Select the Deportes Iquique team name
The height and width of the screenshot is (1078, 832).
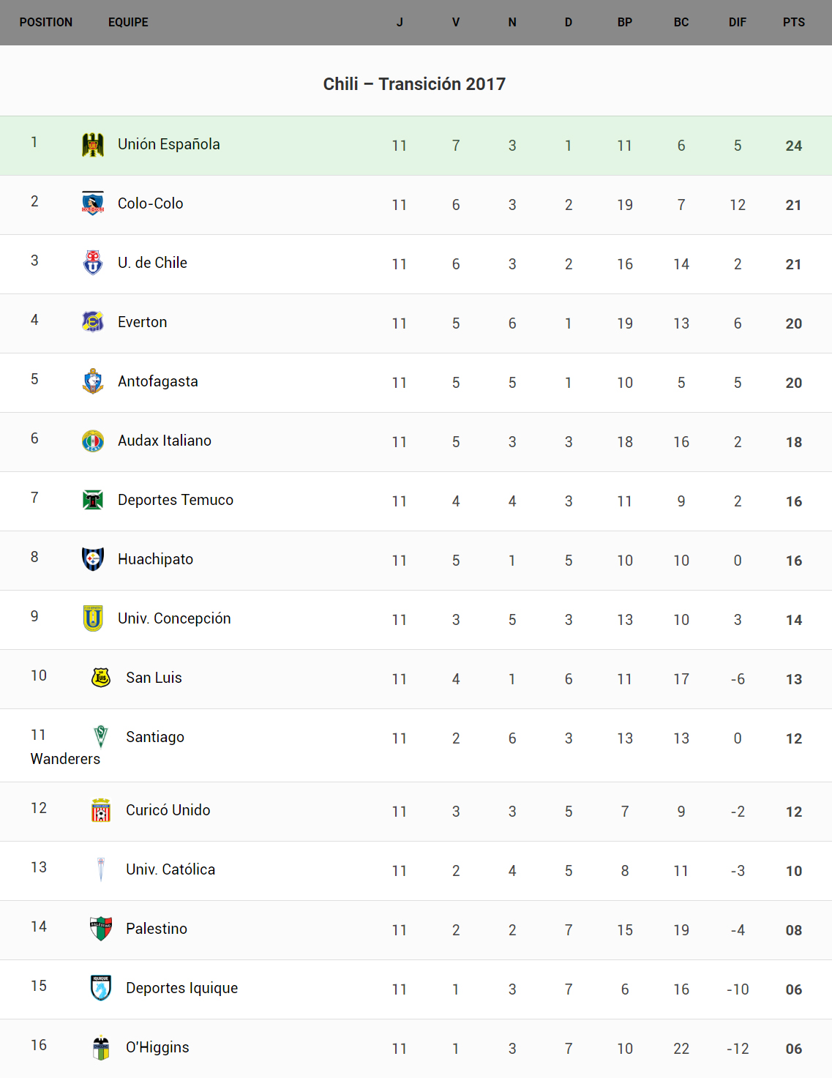click(x=181, y=988)
